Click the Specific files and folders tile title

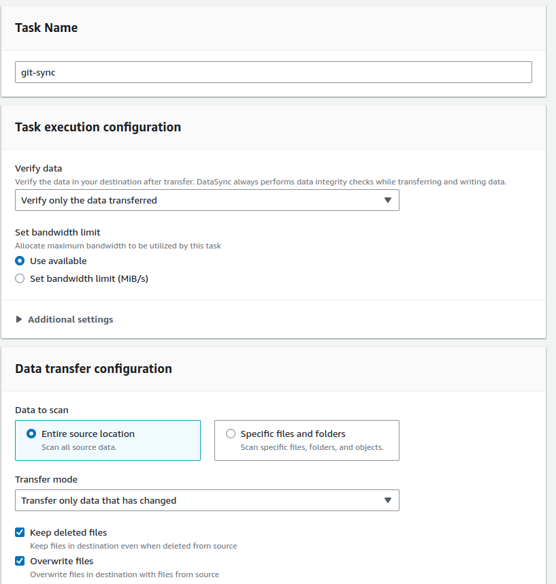[293, 434]
